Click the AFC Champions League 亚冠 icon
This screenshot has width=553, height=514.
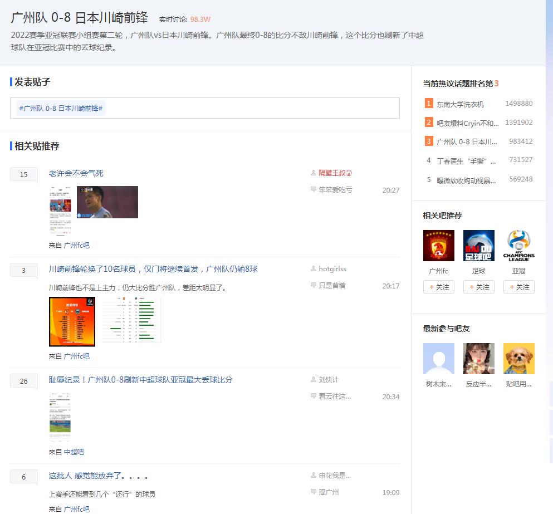(519, 246)
